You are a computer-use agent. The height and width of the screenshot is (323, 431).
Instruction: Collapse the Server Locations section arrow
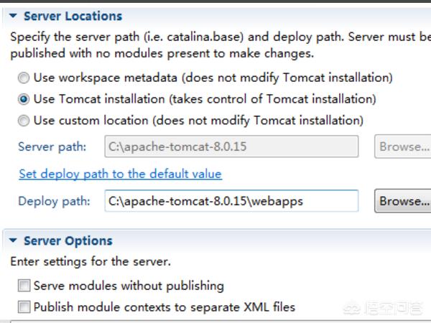[13, 16]
